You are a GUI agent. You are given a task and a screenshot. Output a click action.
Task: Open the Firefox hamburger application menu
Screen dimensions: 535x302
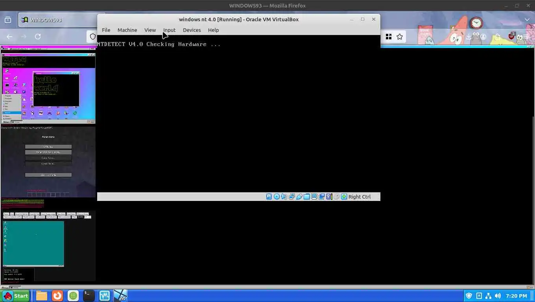click(527, 37)
